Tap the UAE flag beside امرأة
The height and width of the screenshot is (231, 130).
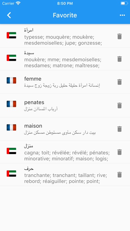[x=11, y=35]
